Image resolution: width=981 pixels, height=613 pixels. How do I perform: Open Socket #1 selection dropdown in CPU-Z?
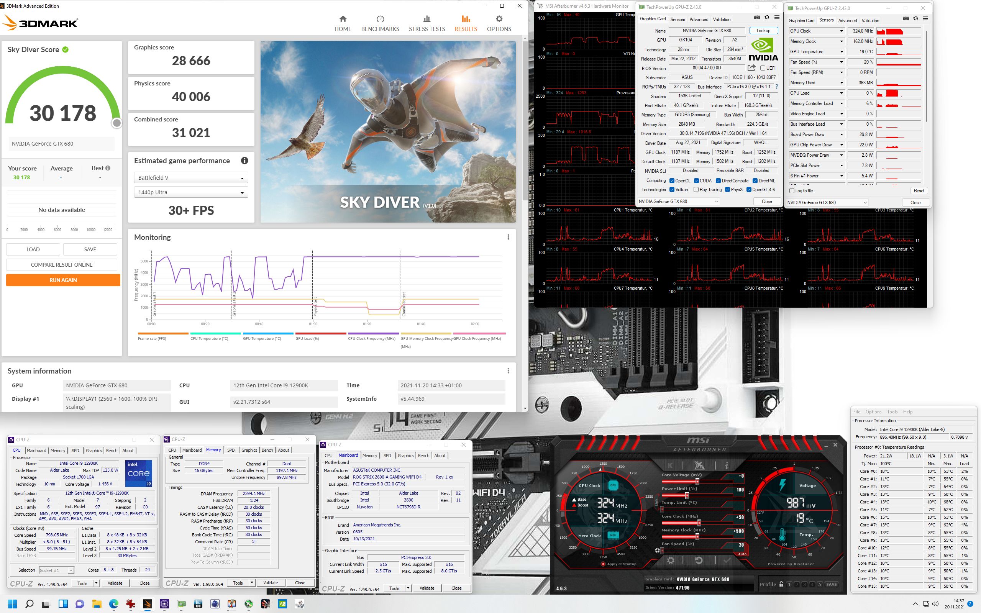click(56, 570)
